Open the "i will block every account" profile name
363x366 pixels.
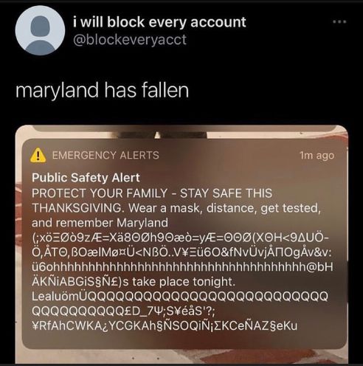tap(159, 22)
